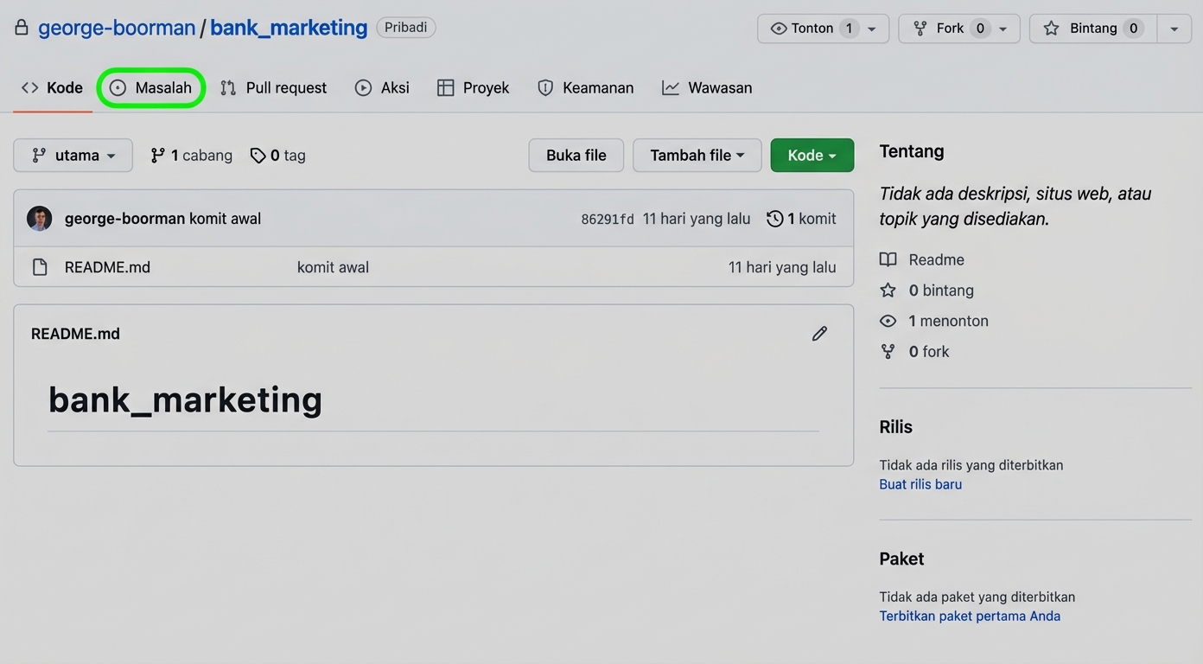Open the Fork dropdown arrow

(x=1002, y=29)
